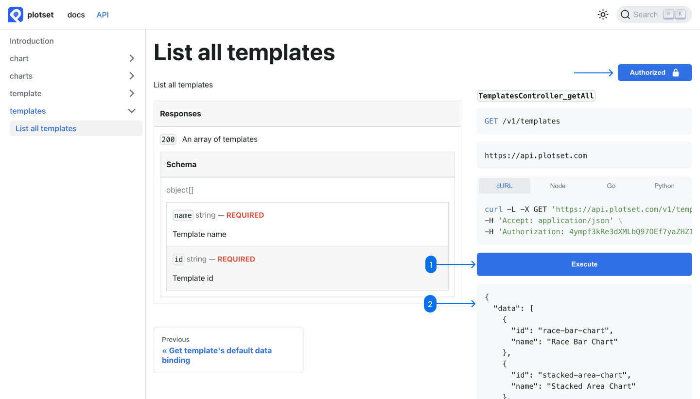Select Introduction in the sidebar
This screenshot has width=700, height=399.
click(32, 41)
